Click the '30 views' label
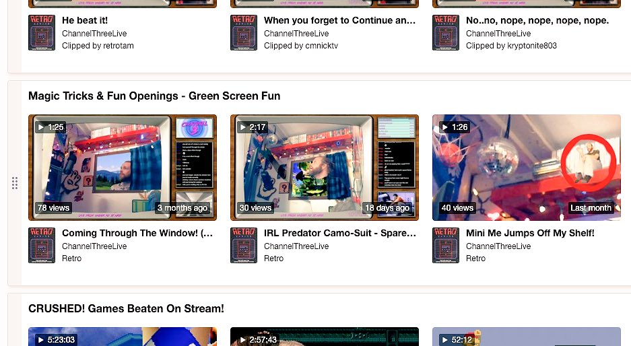The width and height of the screenshot is (631, 346). 255,208
